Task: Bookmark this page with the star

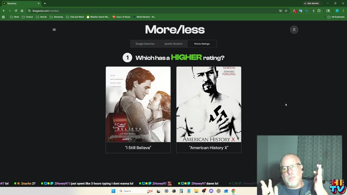Action: (286, 11)
